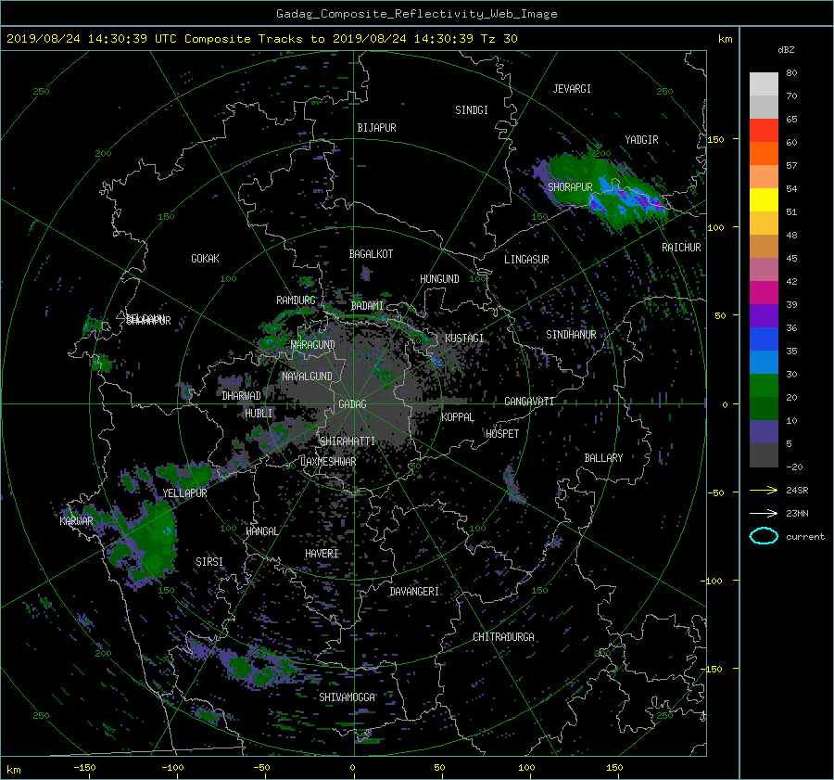This screenshot has height=780, width=834.
Task: Click the 'BIJAPUR' city label
Action: click(x=376, y=128)
